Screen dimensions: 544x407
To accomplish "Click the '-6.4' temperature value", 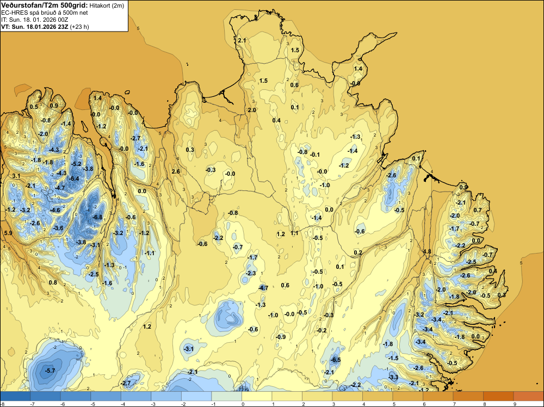I will (x=73, y=178).
